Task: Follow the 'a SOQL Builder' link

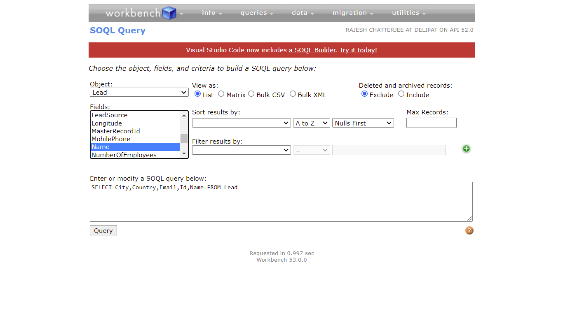Action: [312, 50]
